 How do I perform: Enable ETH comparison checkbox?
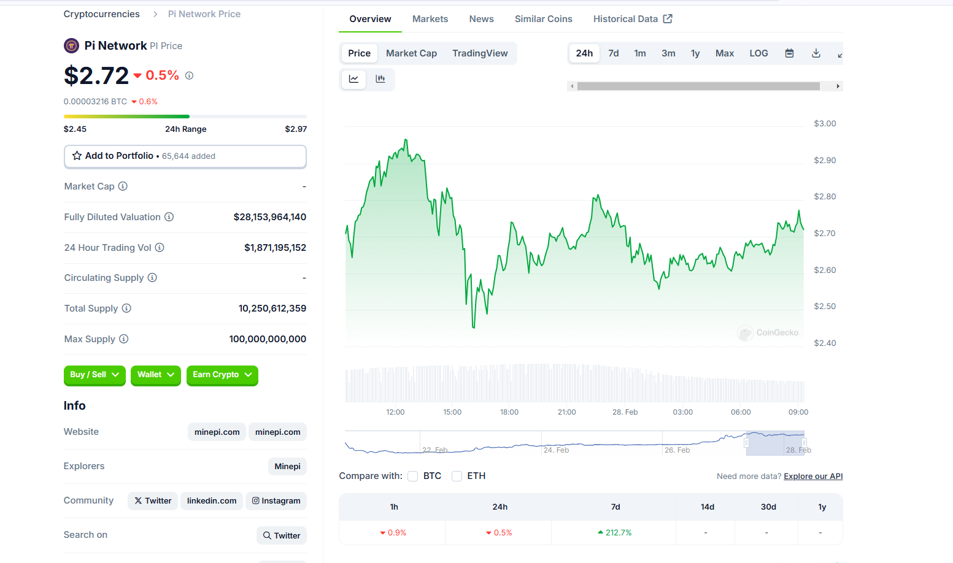457,476
